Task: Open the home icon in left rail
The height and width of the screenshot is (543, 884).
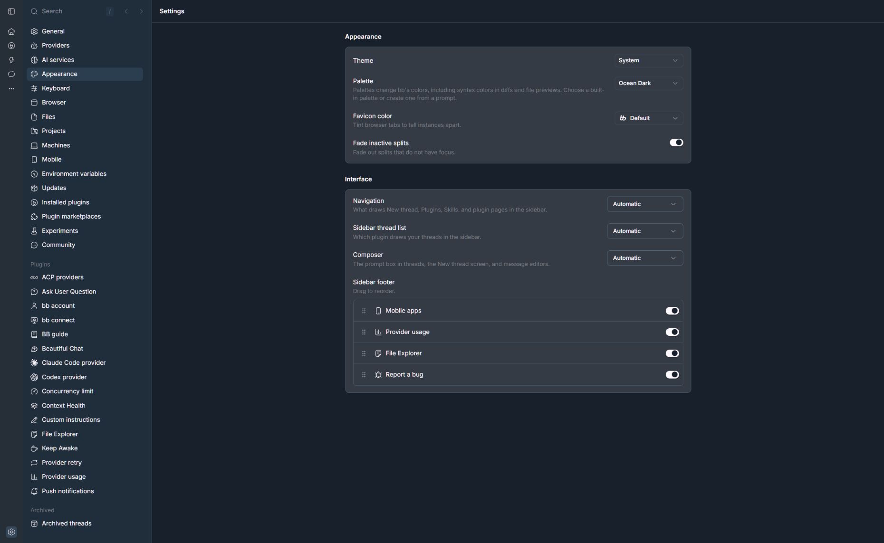Action: [11, 32]
